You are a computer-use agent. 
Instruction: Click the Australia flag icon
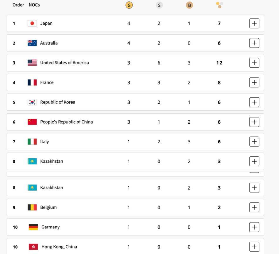click(32, 43)
